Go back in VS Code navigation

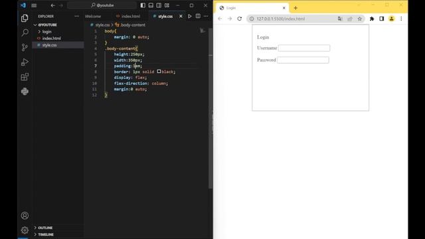click(x=53, y=5)
